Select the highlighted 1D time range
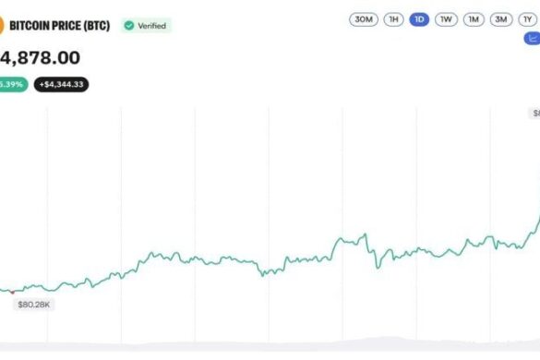Image resolution: width=540 pixels, height=360 pixels. (419, 19)
